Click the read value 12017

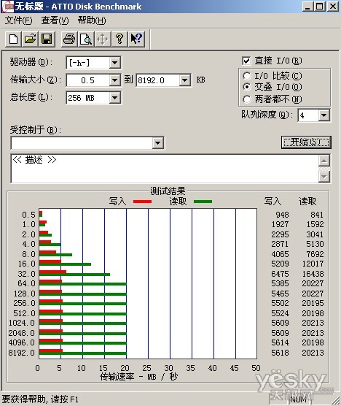coord(313,264)
